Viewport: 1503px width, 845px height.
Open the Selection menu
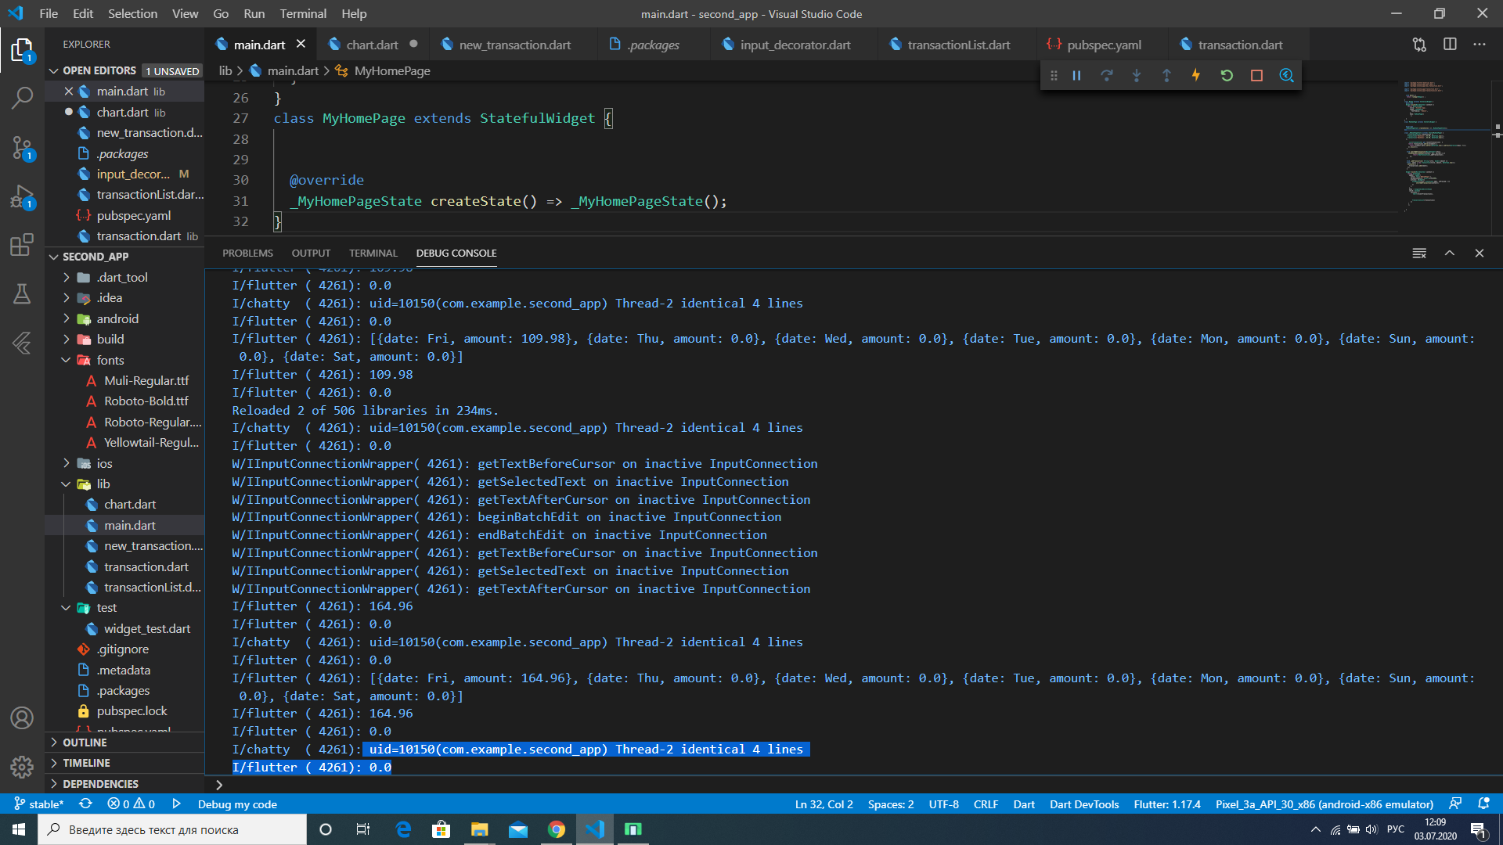coord(132,13)
